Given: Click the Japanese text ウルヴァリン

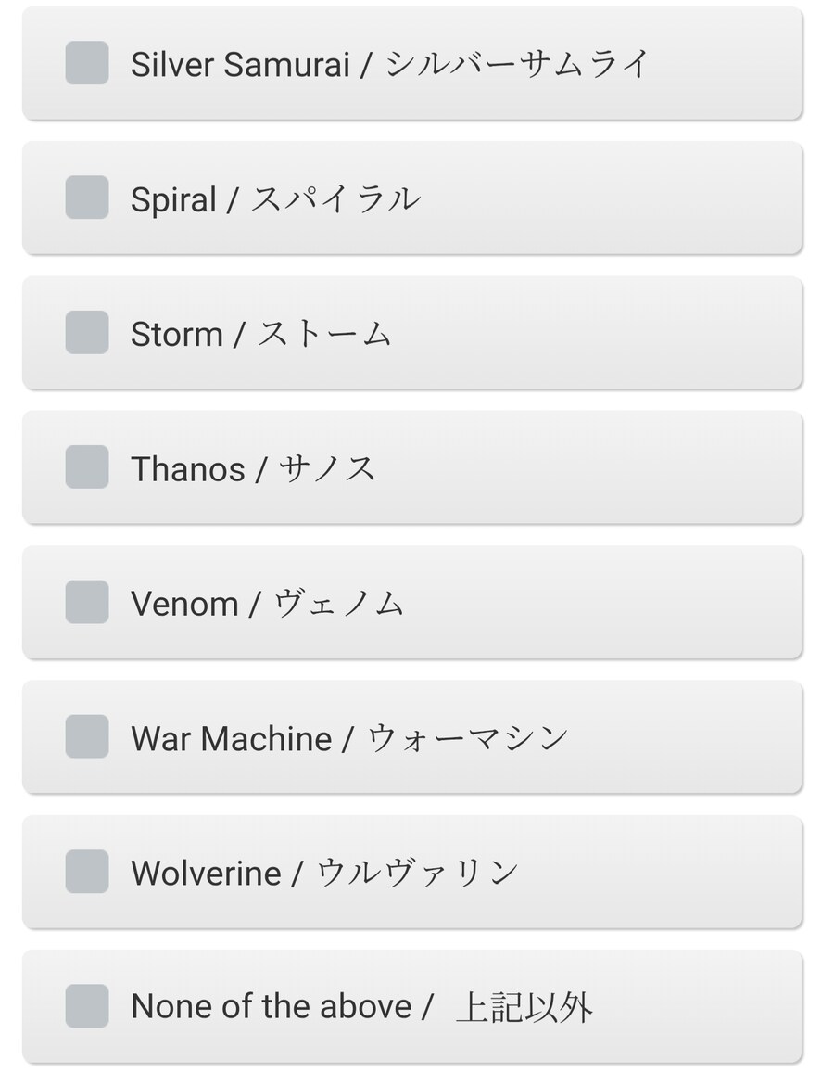Looking at the screenshot, I should (417, 874).
